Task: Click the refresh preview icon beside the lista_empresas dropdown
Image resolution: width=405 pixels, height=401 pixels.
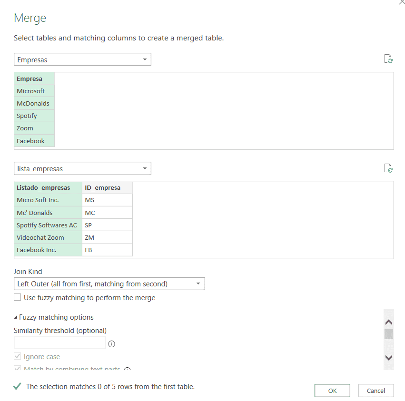Action: tap(388, 168)
